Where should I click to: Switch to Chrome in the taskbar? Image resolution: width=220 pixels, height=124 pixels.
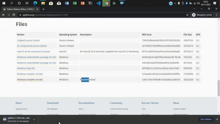point(106,3)
